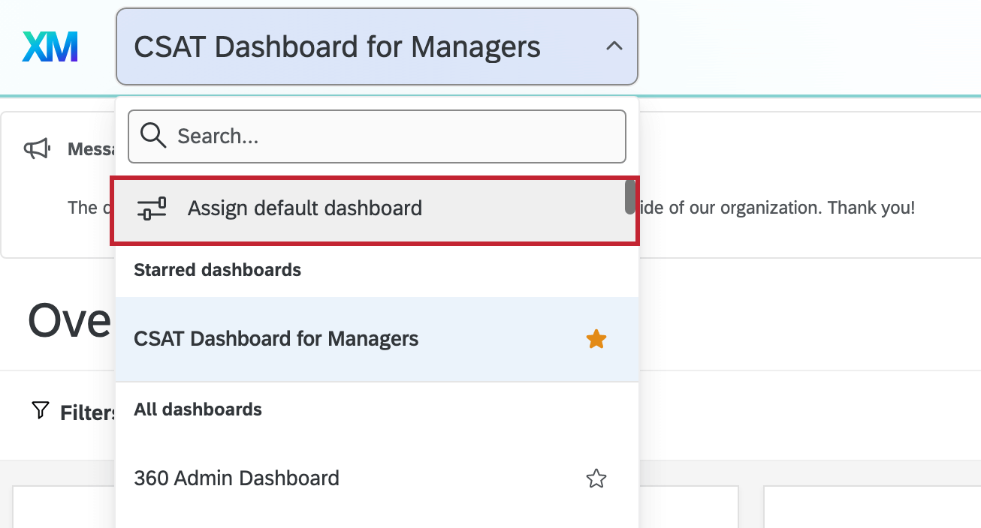
Task: Select CSAT Dashboard for Managers under Starred dashboards
Action: [x=276, y=338]
